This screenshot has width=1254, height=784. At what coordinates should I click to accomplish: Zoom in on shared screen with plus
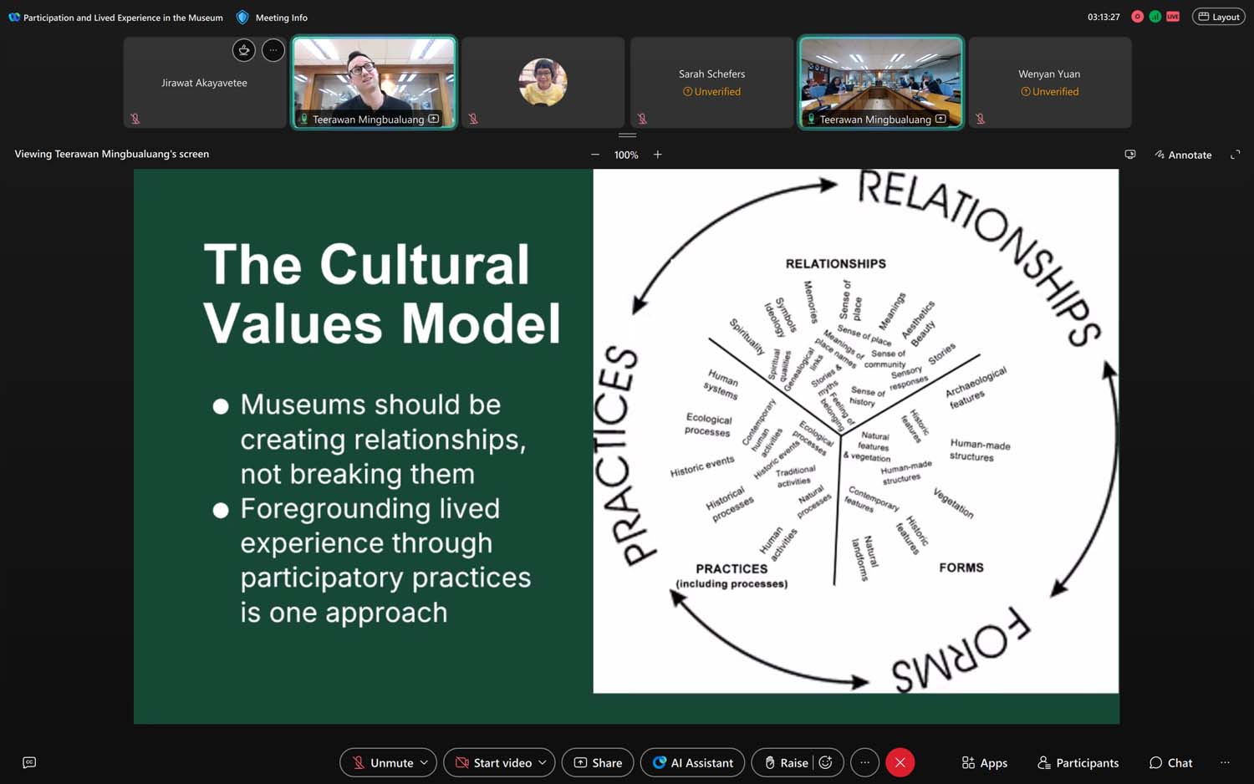point(658,155)
